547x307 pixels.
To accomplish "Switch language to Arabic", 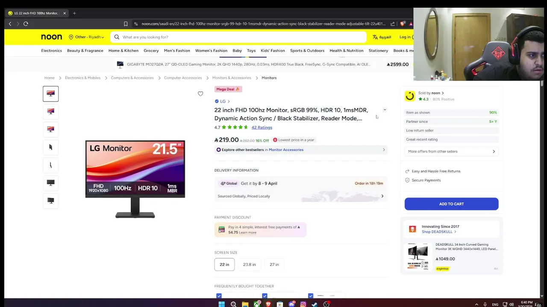I will [382, 37].
